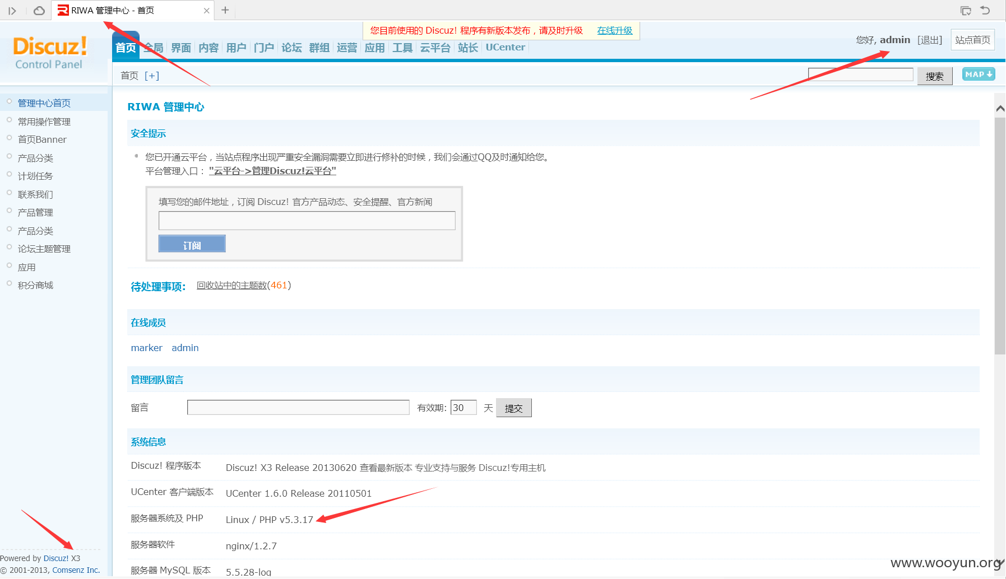Open the 内容 navigation tab
Image resolution: width=1006 pixels, height=579 pixels.
(208, 48)
